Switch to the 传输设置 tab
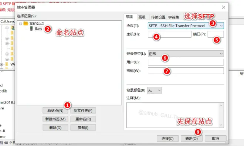This screenshot has width=244, height=146. pyautogui.click(x=158, y=17)
